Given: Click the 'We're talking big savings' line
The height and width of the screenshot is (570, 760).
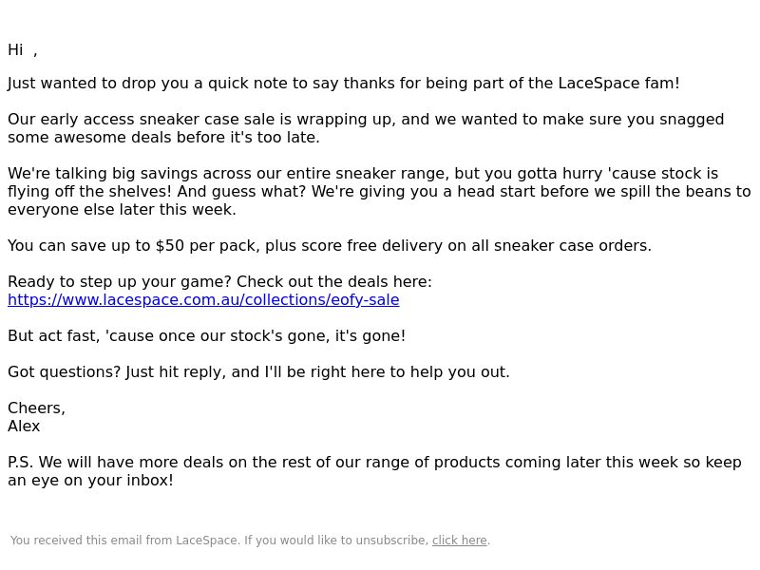Looking at the screenshot, I should pos(363,174).
